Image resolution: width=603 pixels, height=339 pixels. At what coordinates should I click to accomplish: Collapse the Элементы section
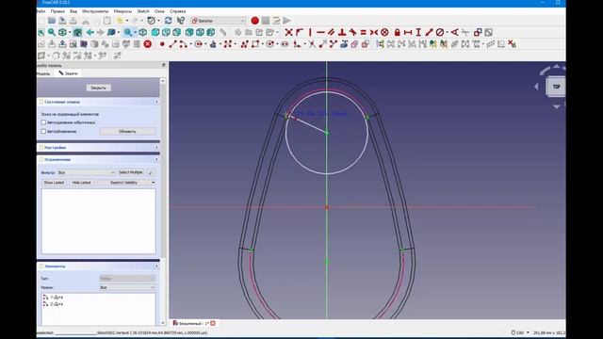(x=156, y=266)
